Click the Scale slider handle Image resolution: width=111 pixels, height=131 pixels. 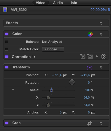(51, 90)
